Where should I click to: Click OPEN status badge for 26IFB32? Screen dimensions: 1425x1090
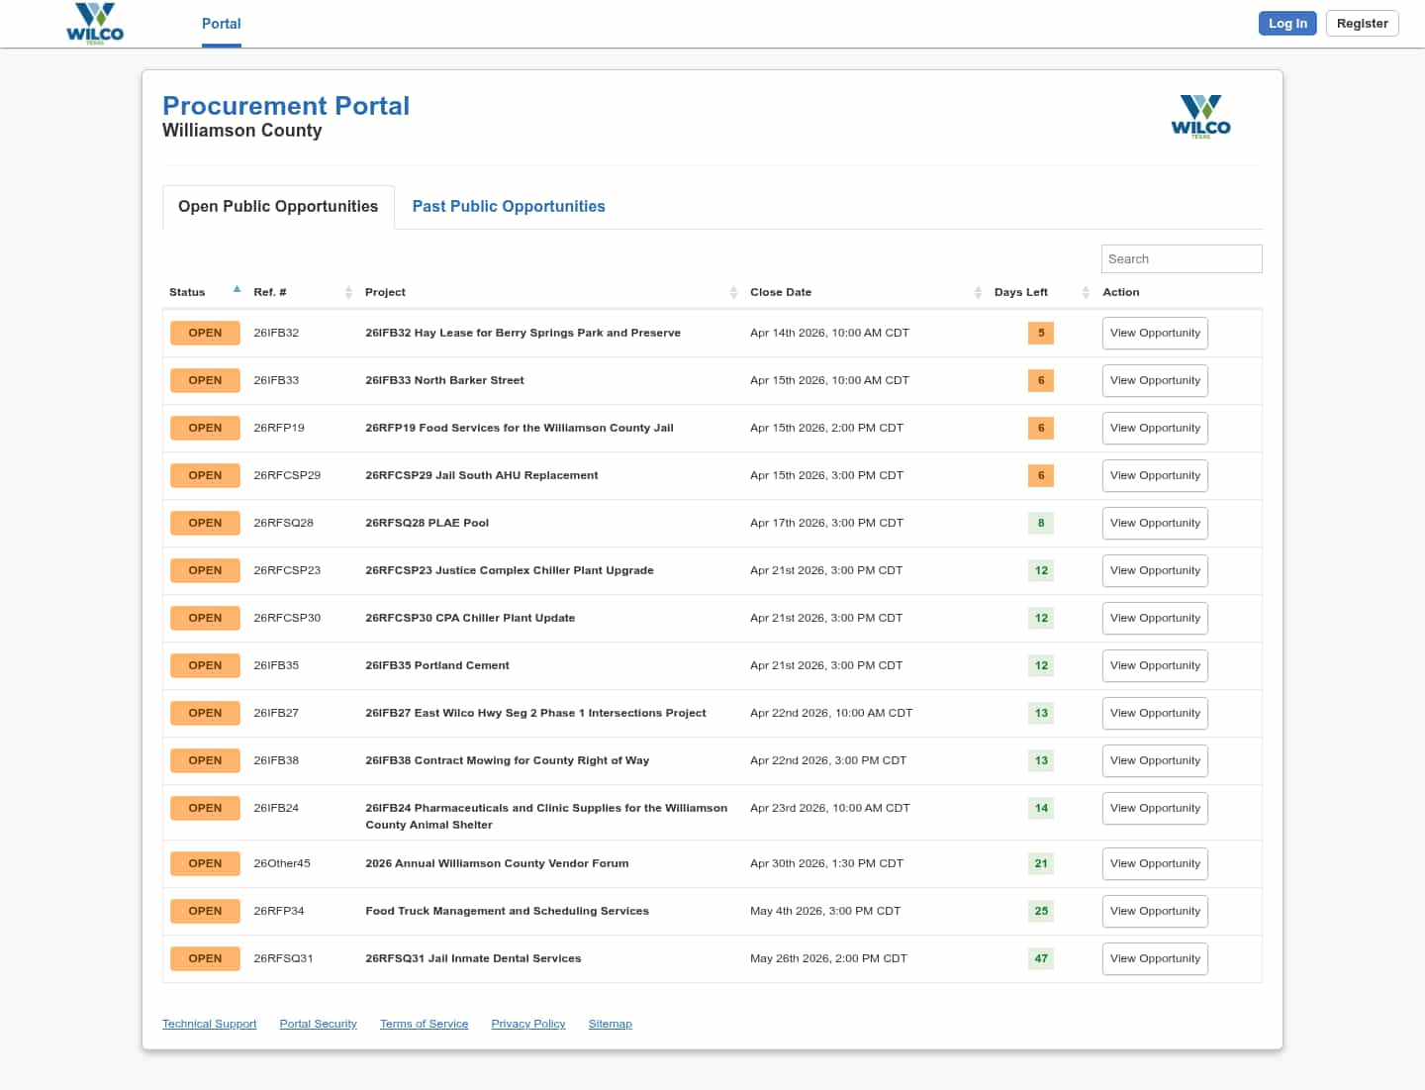click(x=205, y=333)
